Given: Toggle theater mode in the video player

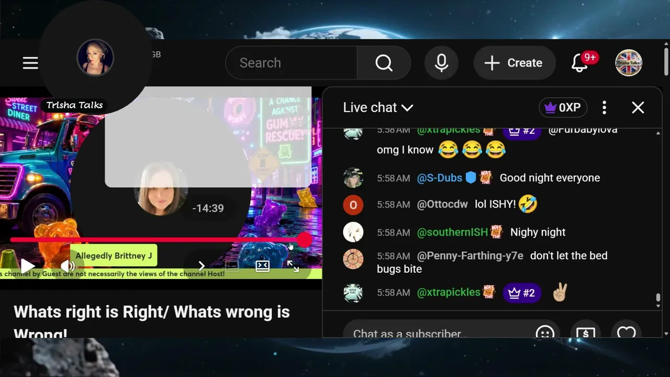Looking at the screenshot, I should pyautogui.click(x=262, y=266).
